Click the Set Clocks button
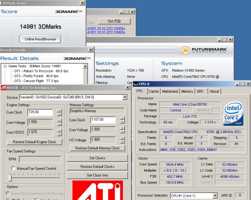 [x=97, y=158]
